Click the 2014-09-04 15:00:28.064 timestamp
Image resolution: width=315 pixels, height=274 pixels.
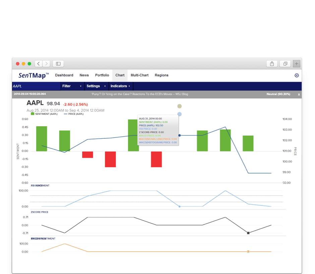30,94
